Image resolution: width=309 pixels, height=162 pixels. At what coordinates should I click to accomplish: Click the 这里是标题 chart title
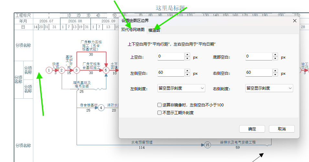point(170,8)
